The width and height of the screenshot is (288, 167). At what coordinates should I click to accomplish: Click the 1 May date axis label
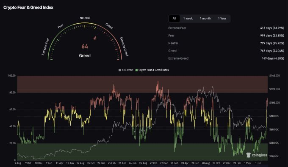[x=247, y=163]
